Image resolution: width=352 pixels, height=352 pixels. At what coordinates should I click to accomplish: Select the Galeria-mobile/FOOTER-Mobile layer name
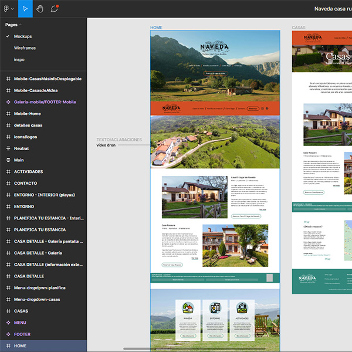point(45,102)
